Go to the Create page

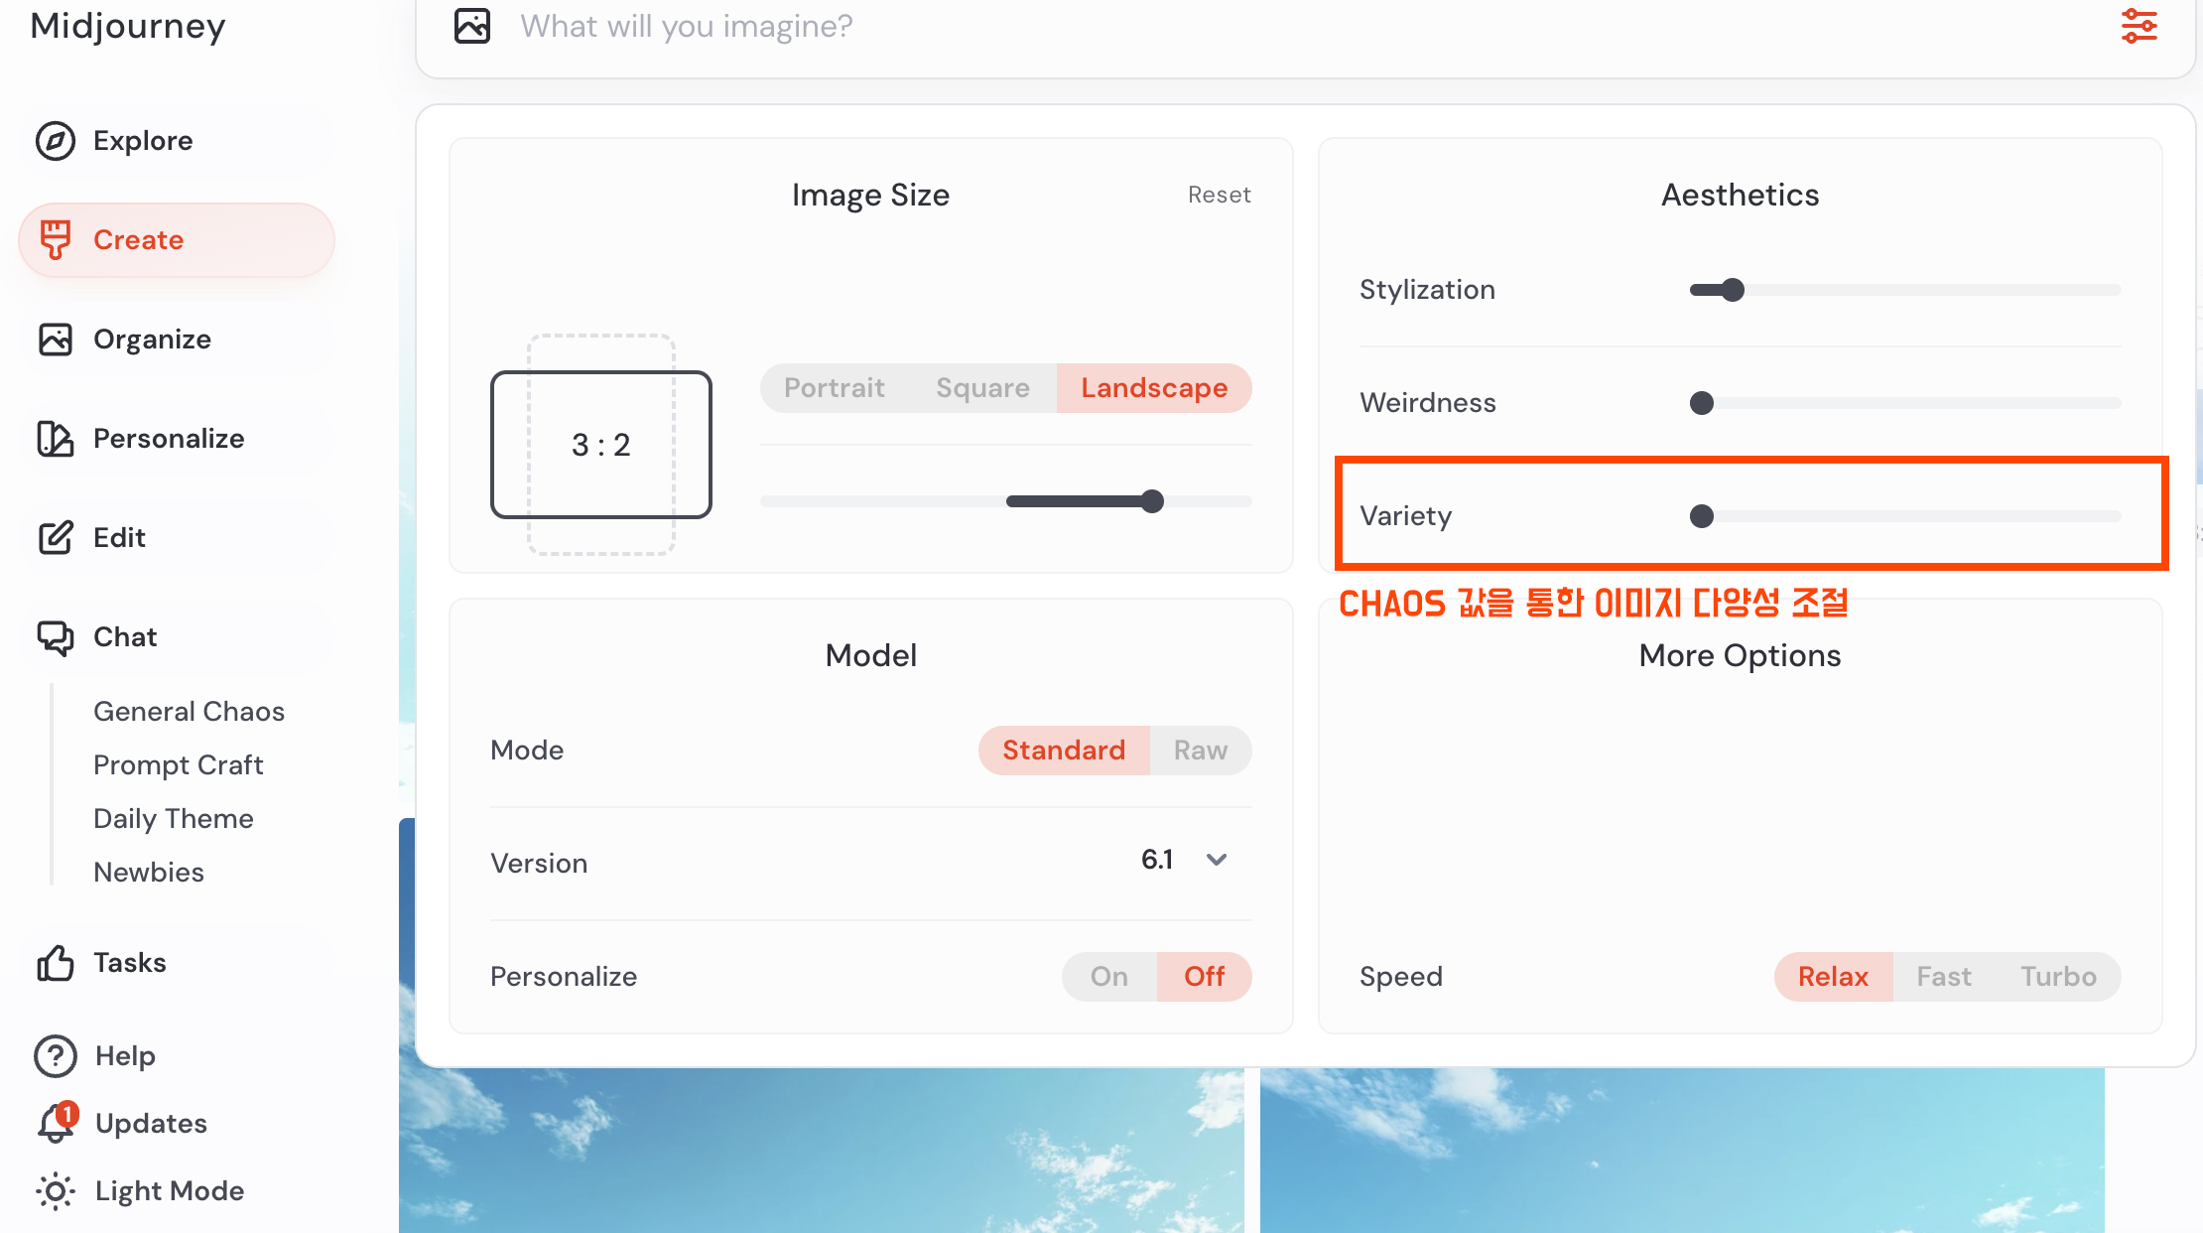tap(138, 240)
